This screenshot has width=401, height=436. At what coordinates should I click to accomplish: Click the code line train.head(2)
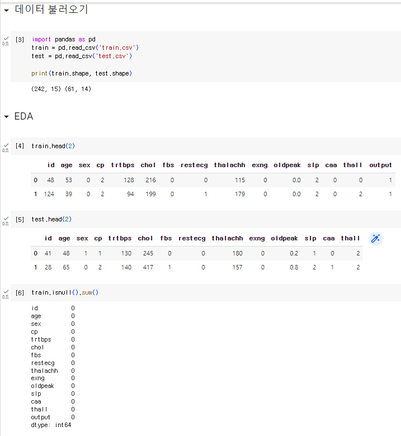(53, 146)
